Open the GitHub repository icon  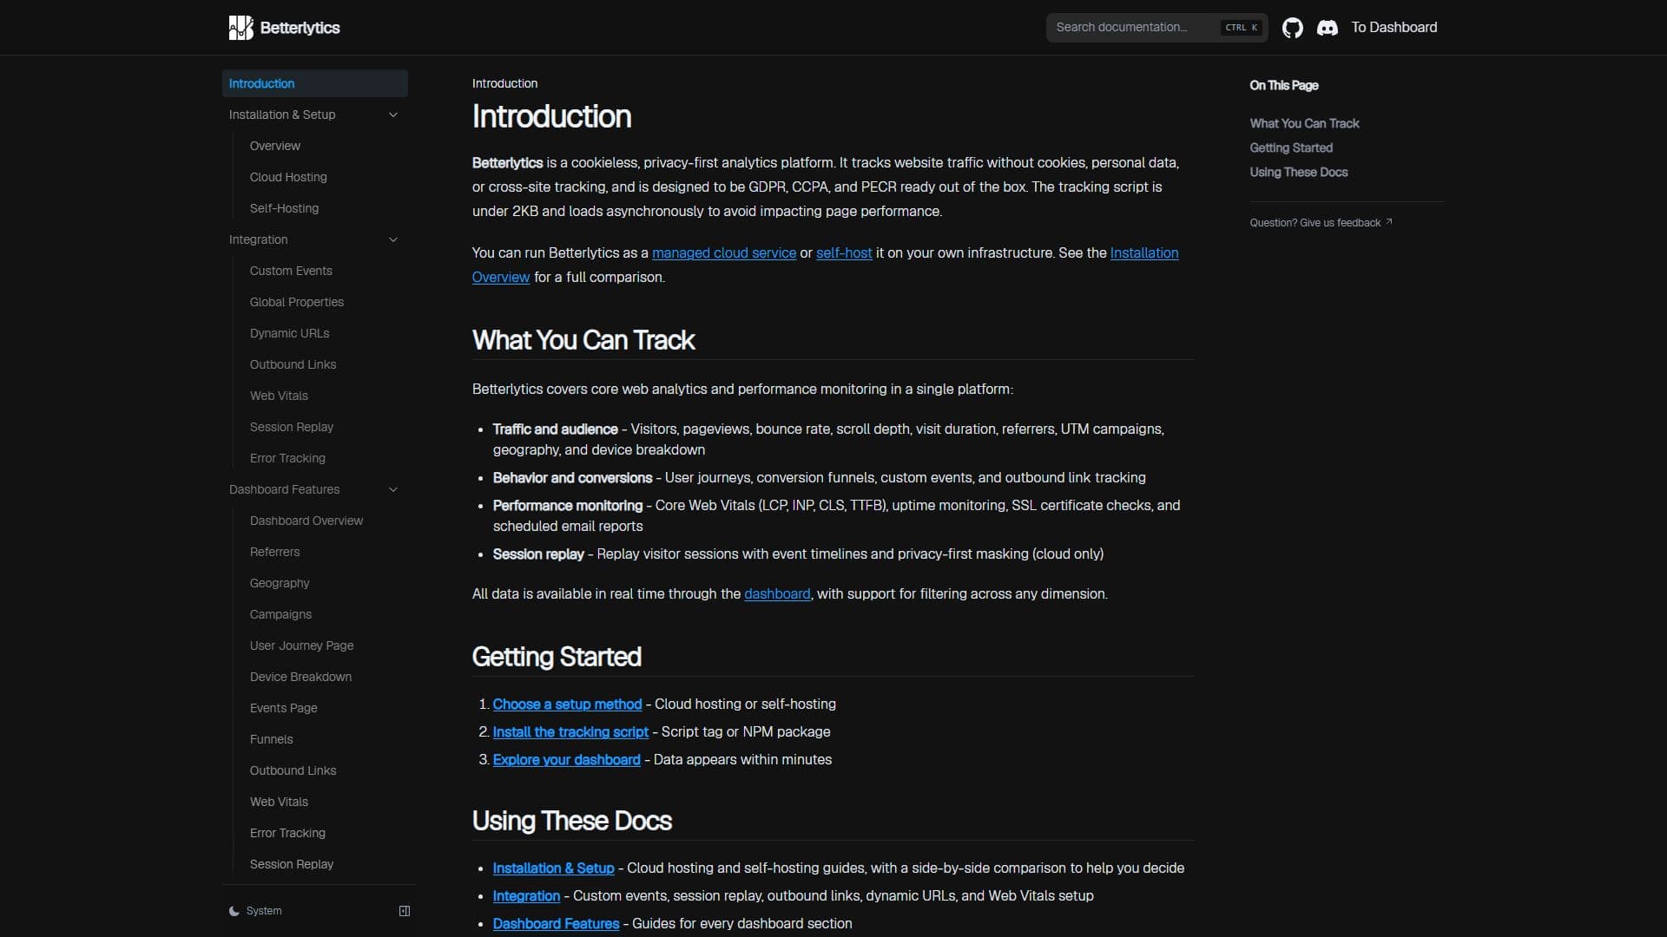1293,28
